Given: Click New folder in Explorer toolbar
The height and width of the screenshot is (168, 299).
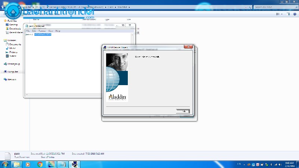Looking at the screenshot, I should point(54,14).
